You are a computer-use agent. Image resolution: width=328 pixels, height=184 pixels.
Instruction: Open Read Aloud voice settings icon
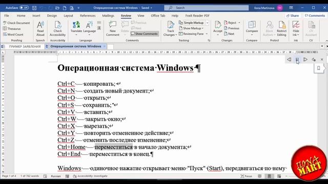click(x=314, y=59)
